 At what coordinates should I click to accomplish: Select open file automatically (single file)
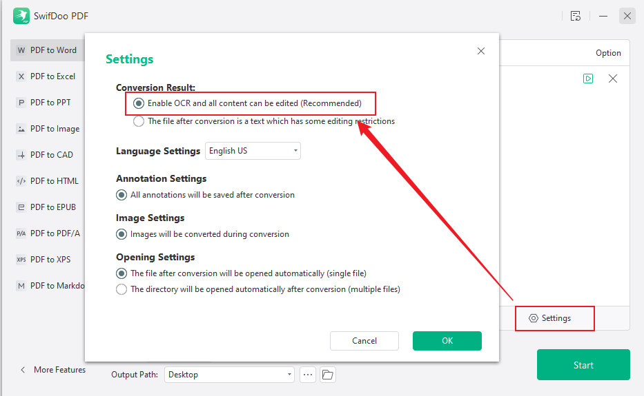click(x=121, y=273)
